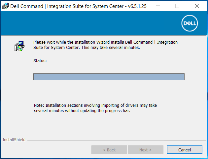Screen dimensions: 208x159
Task: Close the Dell Command installer window
Action: click(x=197, y=6)
